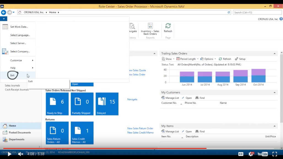Play the YouTube video
283x159 pixels.
coord(10,154)
